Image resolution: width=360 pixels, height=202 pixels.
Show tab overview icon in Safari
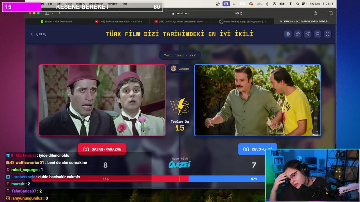tap(331, 13)
